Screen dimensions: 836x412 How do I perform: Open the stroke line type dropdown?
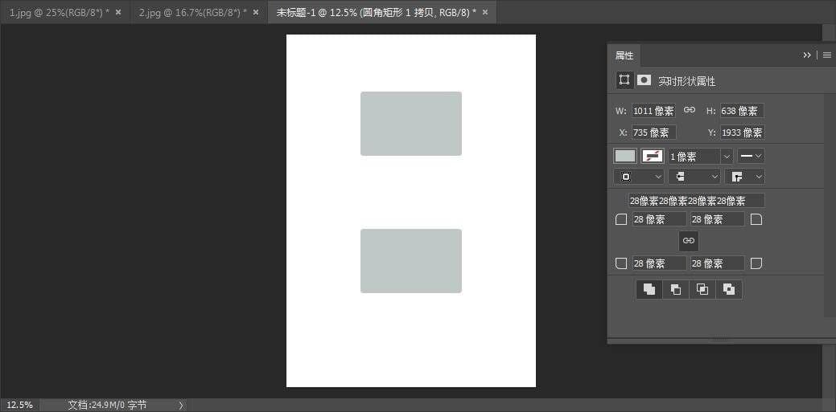point(752,156)
